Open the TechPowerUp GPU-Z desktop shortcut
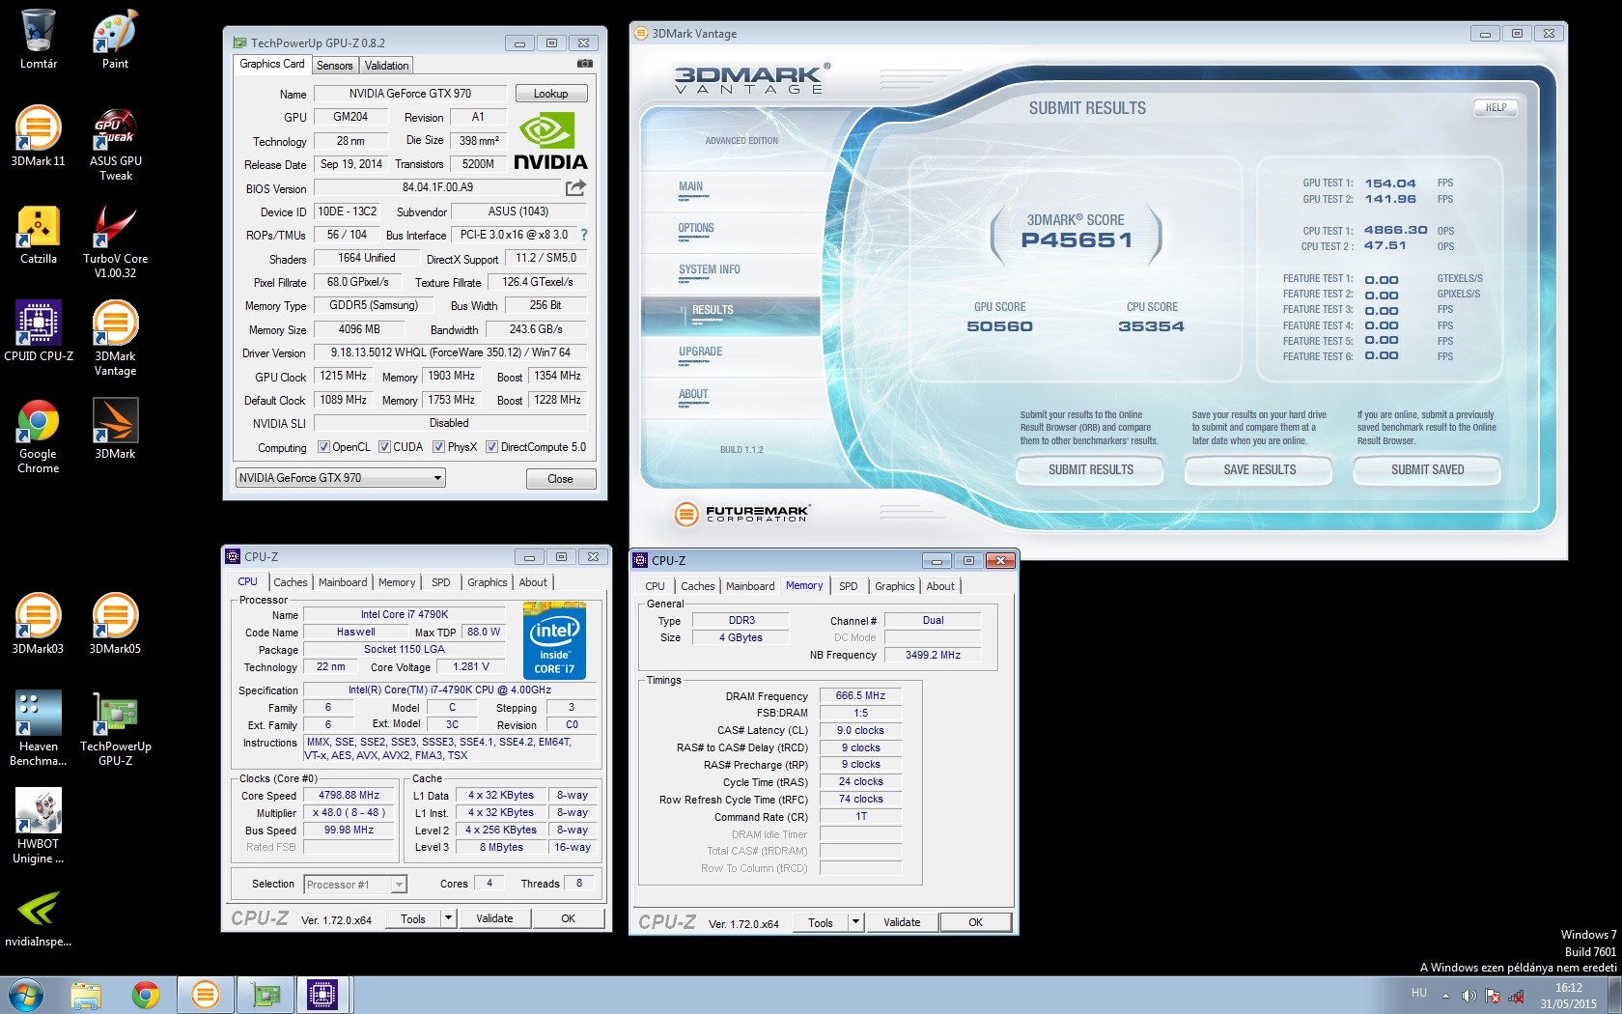This screenshot has height=1014, width=1622. pos(116,729)
